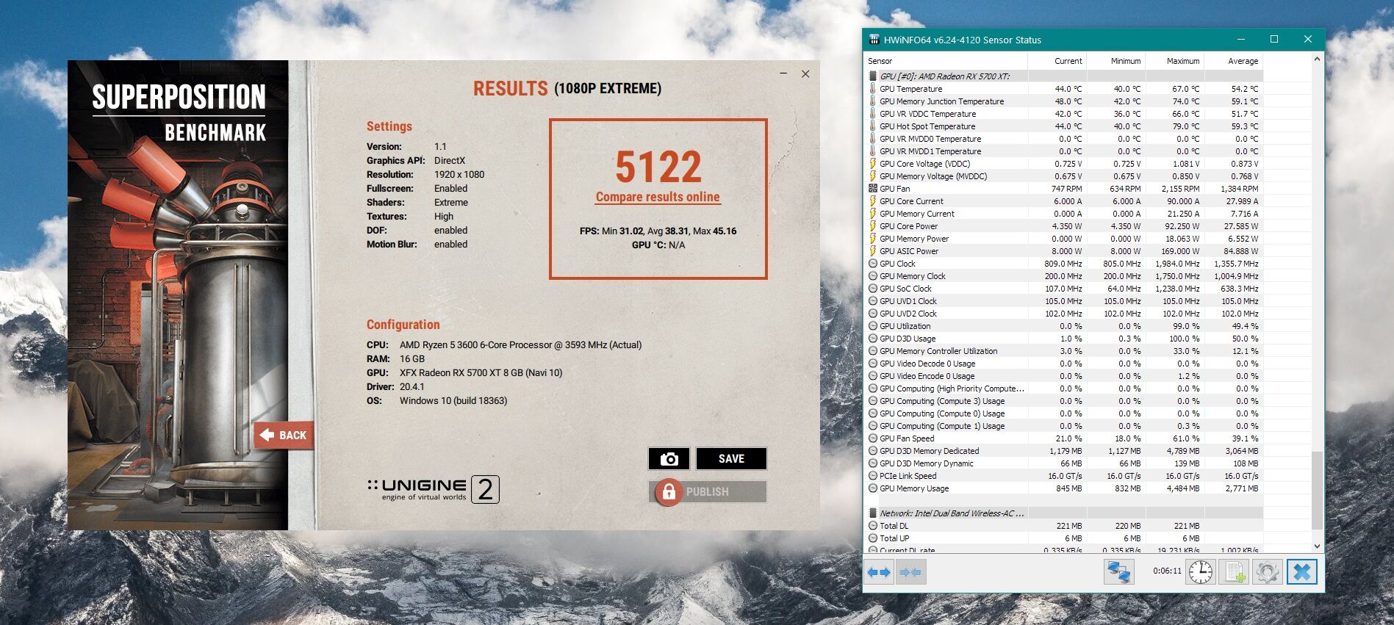Click the back arrow icon in Superposition
This screenshot has width=1394, height=625.
[x=267, y=435]
